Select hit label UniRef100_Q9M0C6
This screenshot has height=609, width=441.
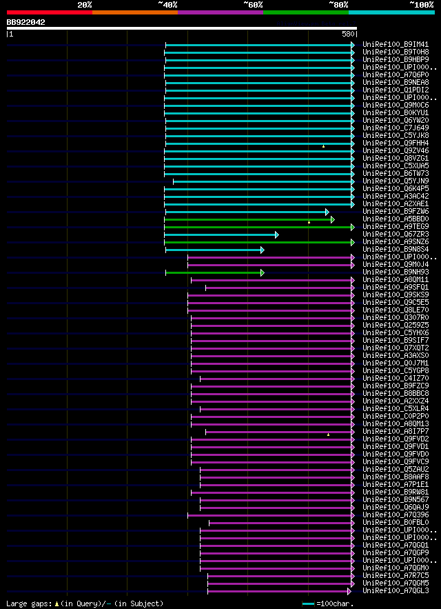point(396,106)
